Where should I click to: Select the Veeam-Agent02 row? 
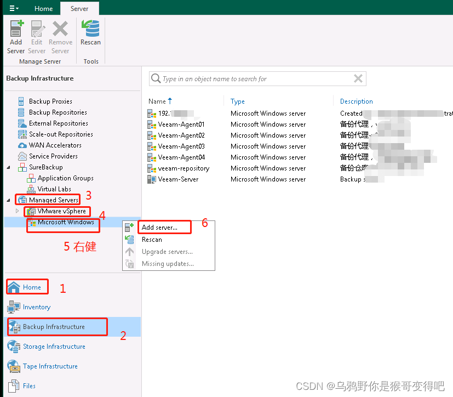point(300,135)
